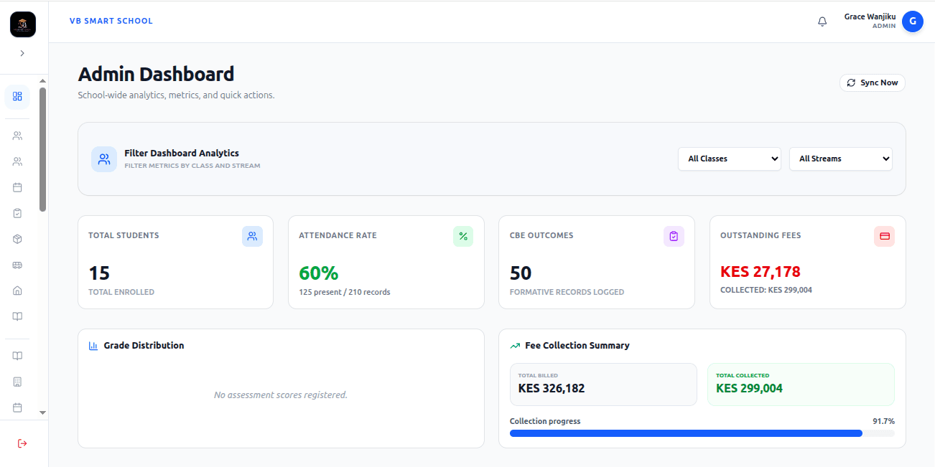Click the sidebar scroll up arrow
The height and width of the screenshot is (467, 935).
42,81
